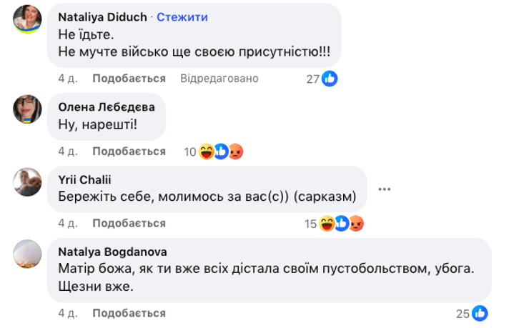Click the laughing emoji on Yrii Chalii's comment

[327, 224]
